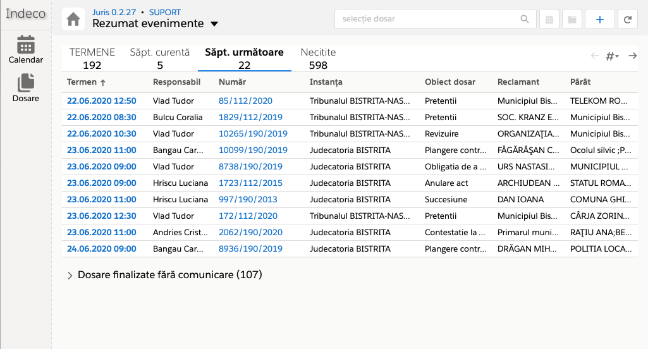
Task: Select the Necitite tab
Action: (x=318, y=58)
